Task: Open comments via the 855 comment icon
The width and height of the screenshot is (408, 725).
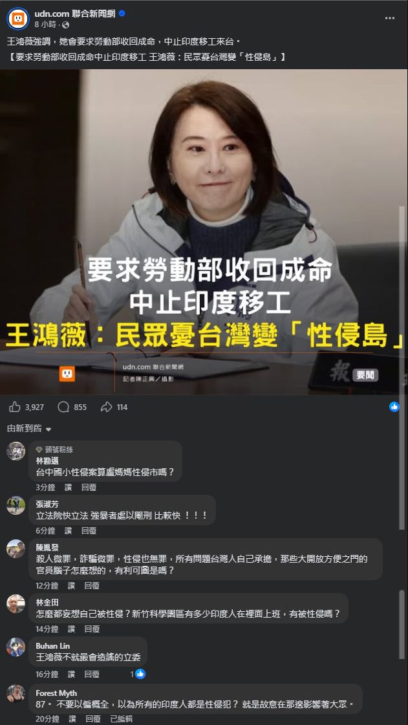Action: (63, 407)
